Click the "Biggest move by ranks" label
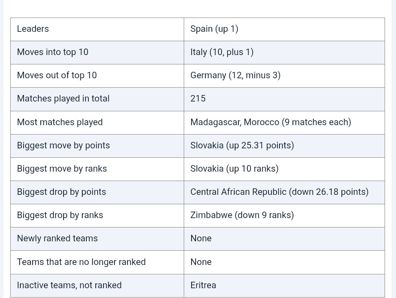 point(62,169)
